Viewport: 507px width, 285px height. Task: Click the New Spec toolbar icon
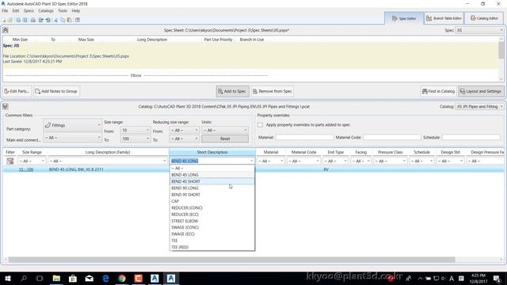(x=4, y=20)
